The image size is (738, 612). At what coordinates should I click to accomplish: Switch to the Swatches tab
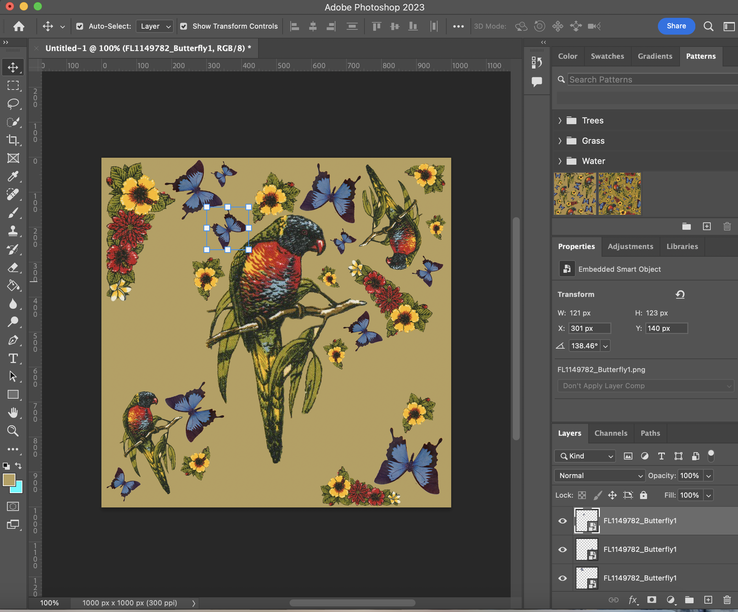(x=607, y=56)
